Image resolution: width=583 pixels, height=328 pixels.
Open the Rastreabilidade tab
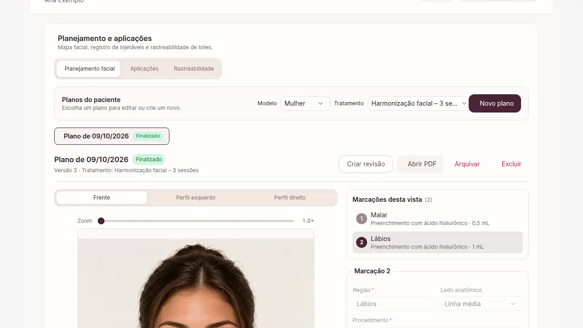coord(194,69)
